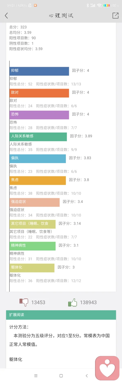This screenshot has height=383, width=122.
Task: Tap Android home square button
Action: (x=61, y=376)
